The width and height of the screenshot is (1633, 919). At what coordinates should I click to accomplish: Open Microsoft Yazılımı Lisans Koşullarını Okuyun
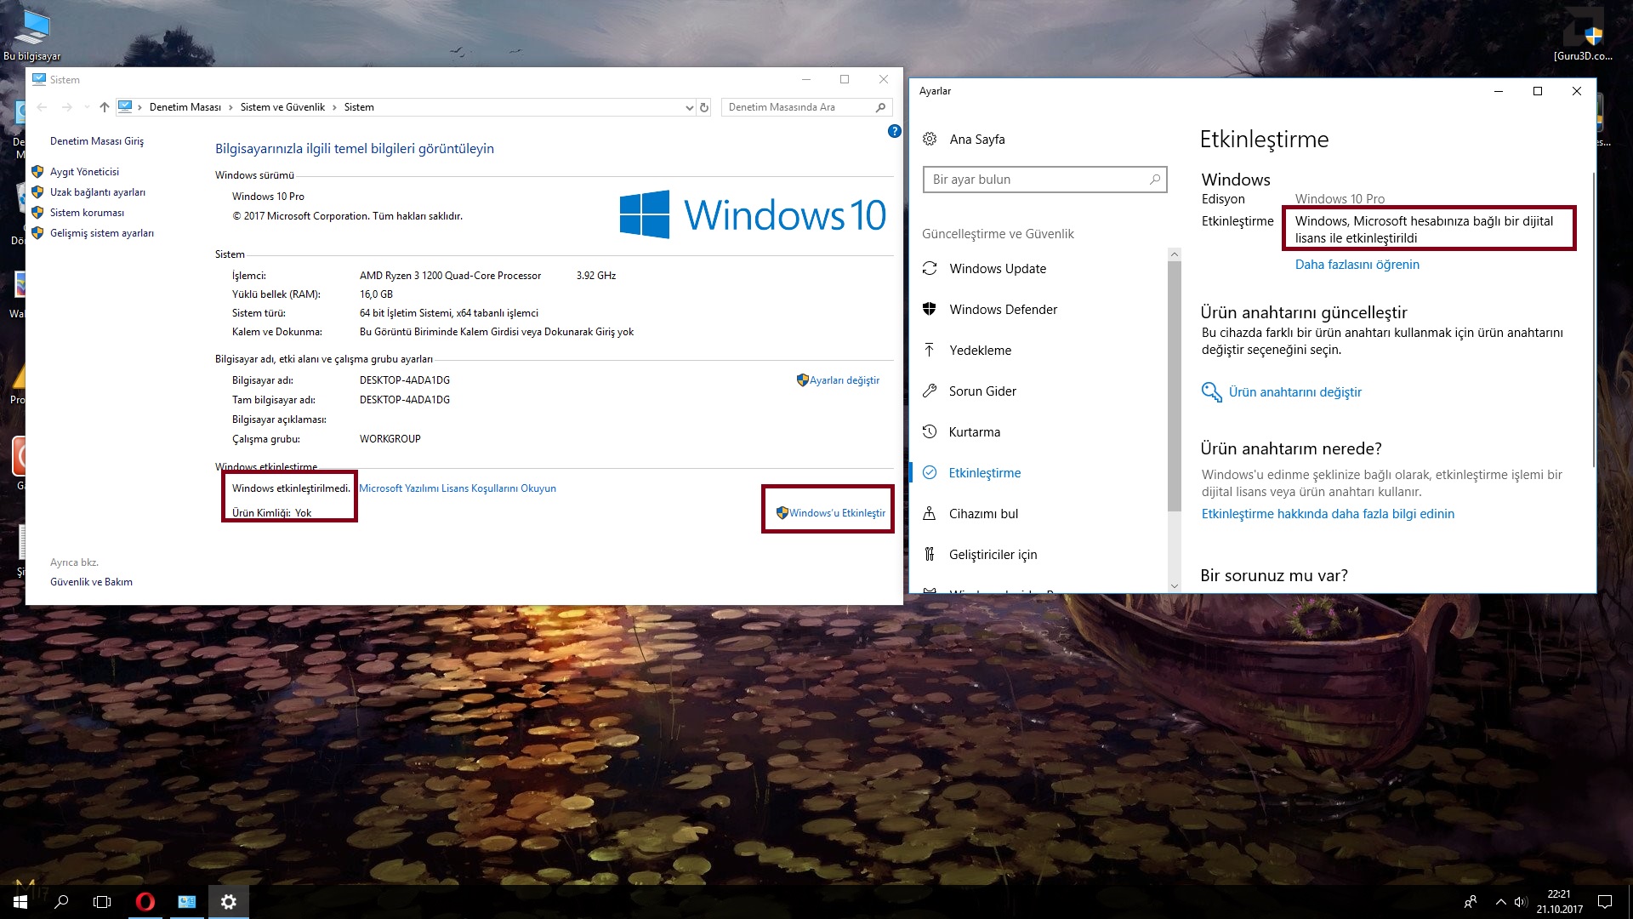(458, 488)
